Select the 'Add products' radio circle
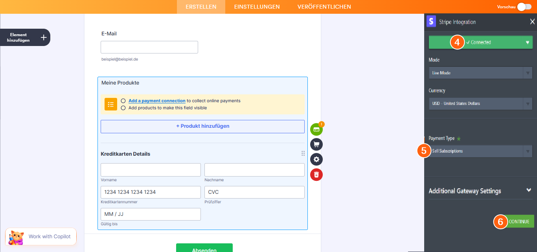 pos(123,108)
